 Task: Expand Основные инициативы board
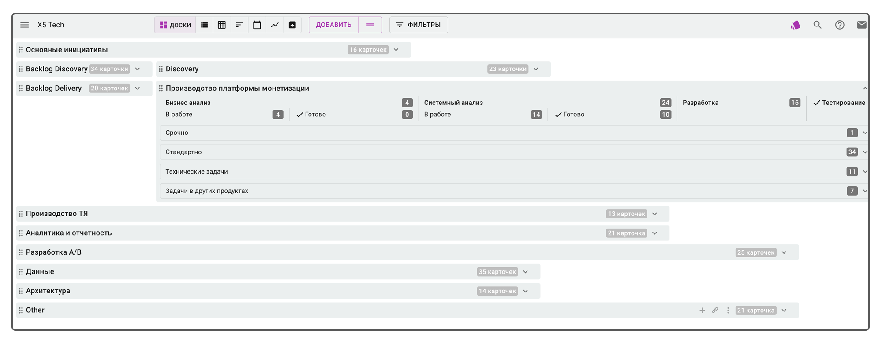[x=396, y=50]
